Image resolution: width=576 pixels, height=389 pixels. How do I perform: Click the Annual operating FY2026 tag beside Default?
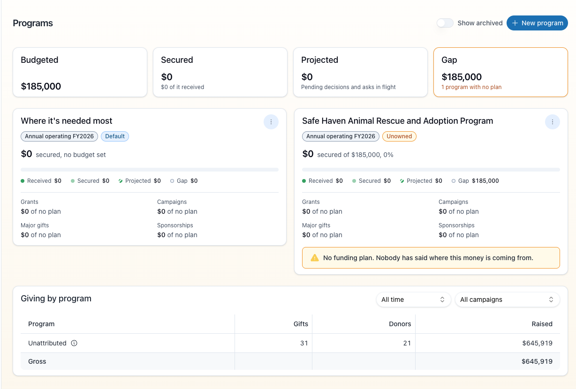tap(60, 136)
